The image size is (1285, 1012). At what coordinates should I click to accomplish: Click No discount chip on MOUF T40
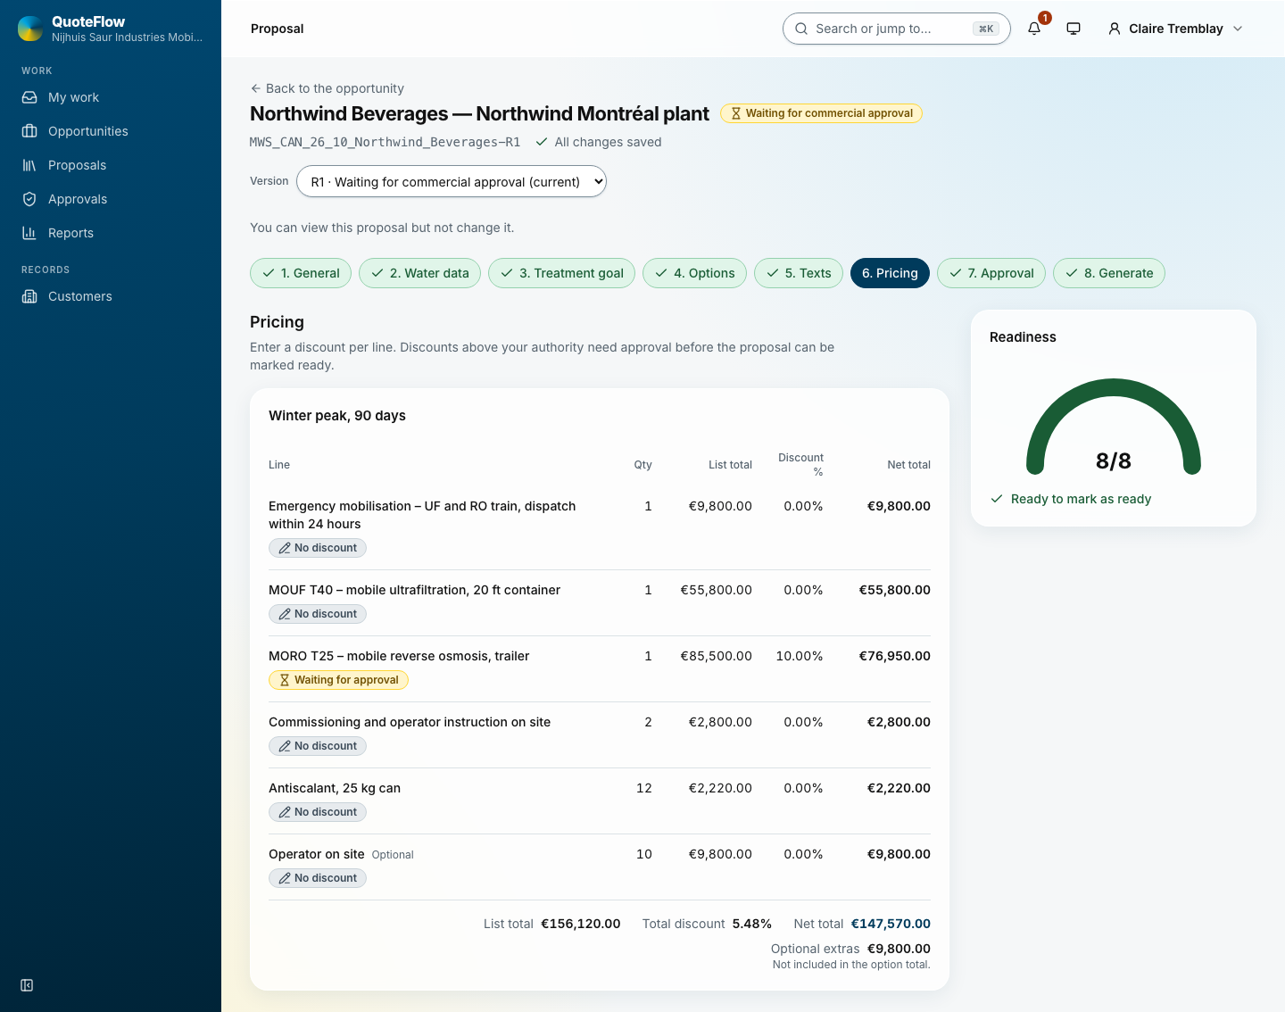(x=318, y=614)
